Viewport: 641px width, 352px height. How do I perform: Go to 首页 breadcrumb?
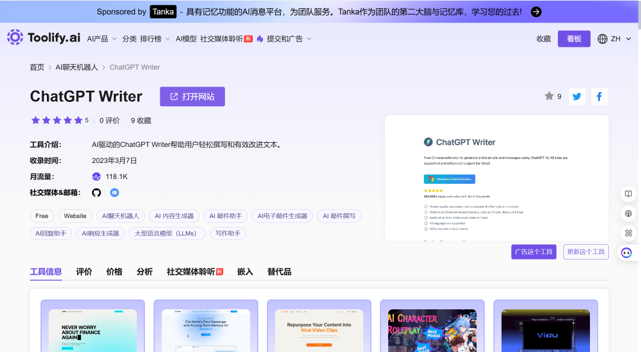[37, 68]
